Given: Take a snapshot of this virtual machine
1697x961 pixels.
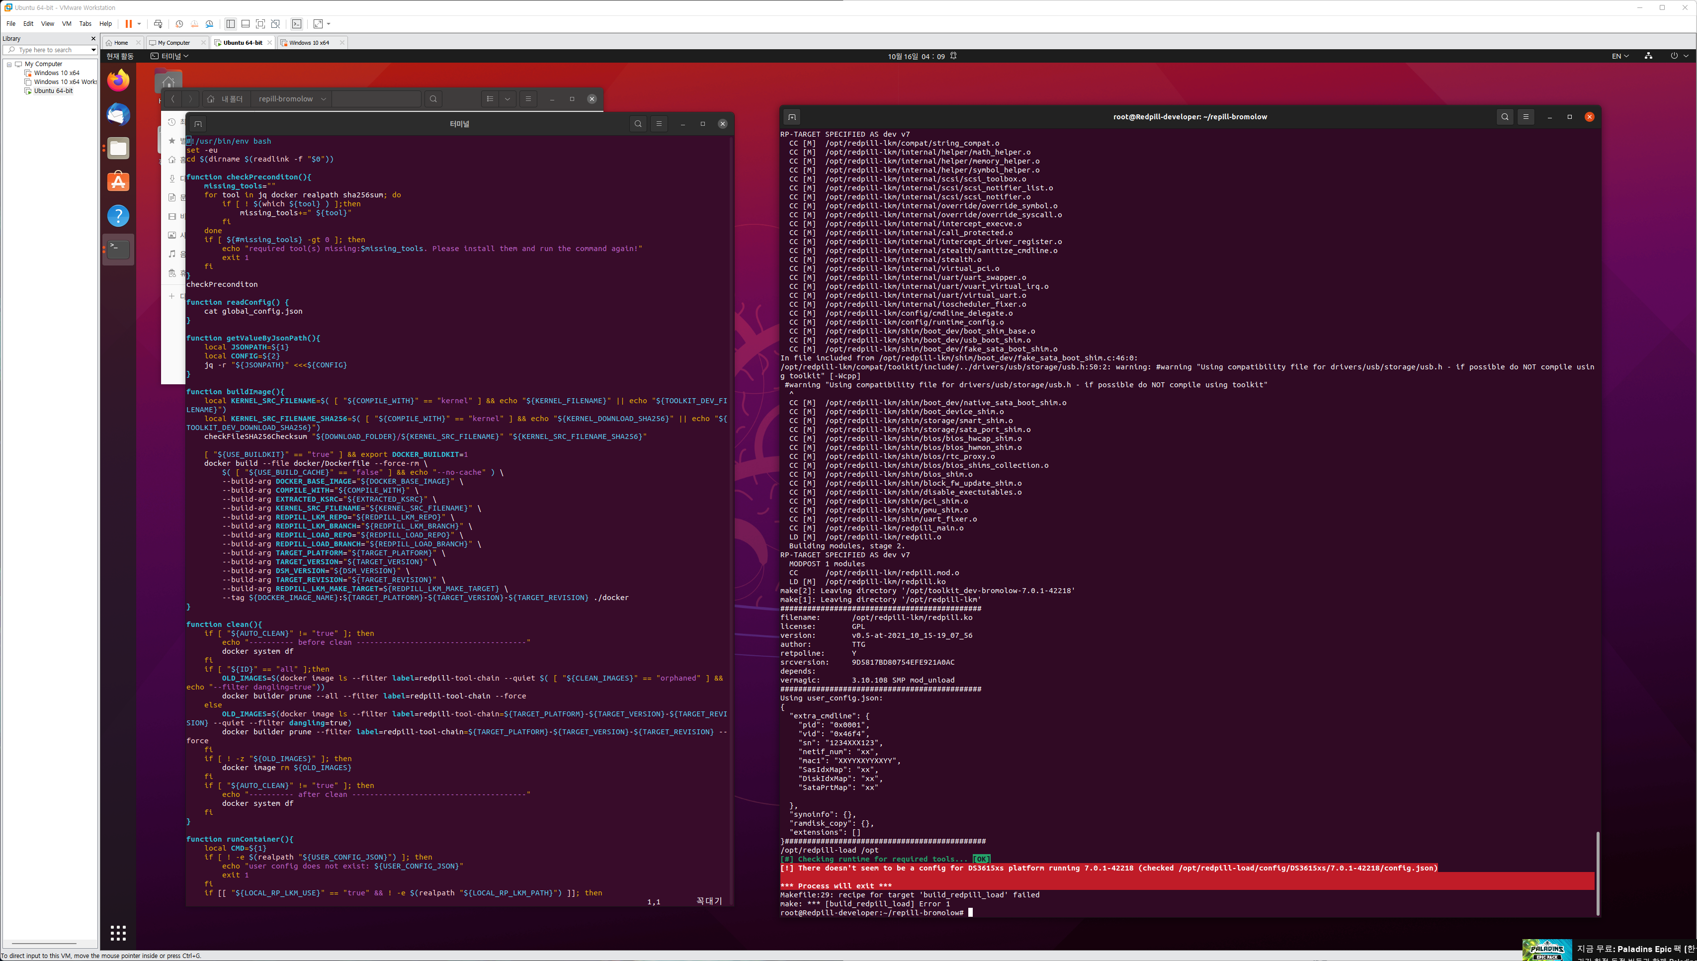Looking at the screenshot, I should [179, 24].
